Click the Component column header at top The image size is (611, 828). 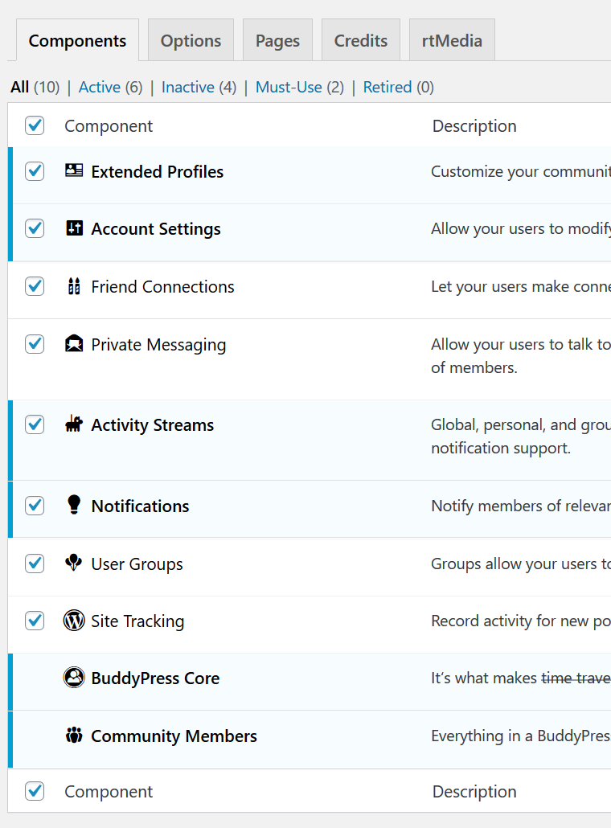(109, 126)
